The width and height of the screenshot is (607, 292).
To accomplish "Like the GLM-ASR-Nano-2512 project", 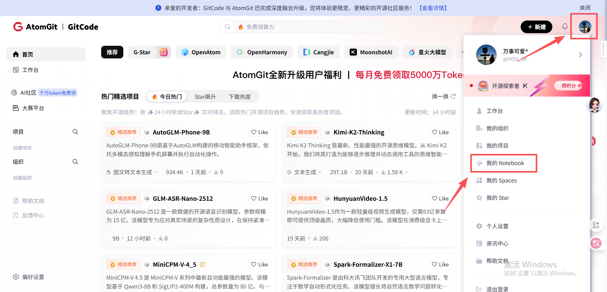I will (x=260, y=199).
